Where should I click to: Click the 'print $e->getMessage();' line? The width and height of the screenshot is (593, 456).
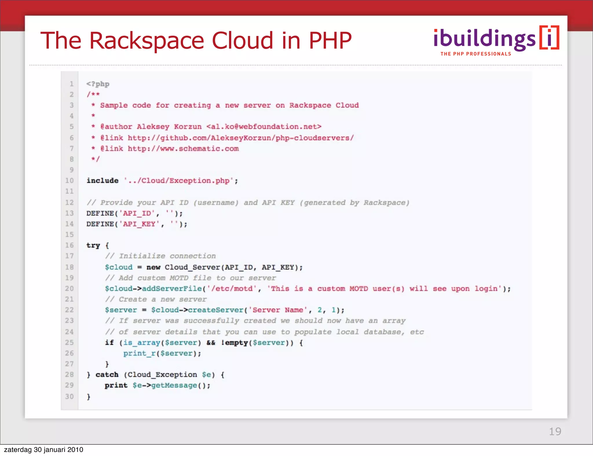coord(158,385)
